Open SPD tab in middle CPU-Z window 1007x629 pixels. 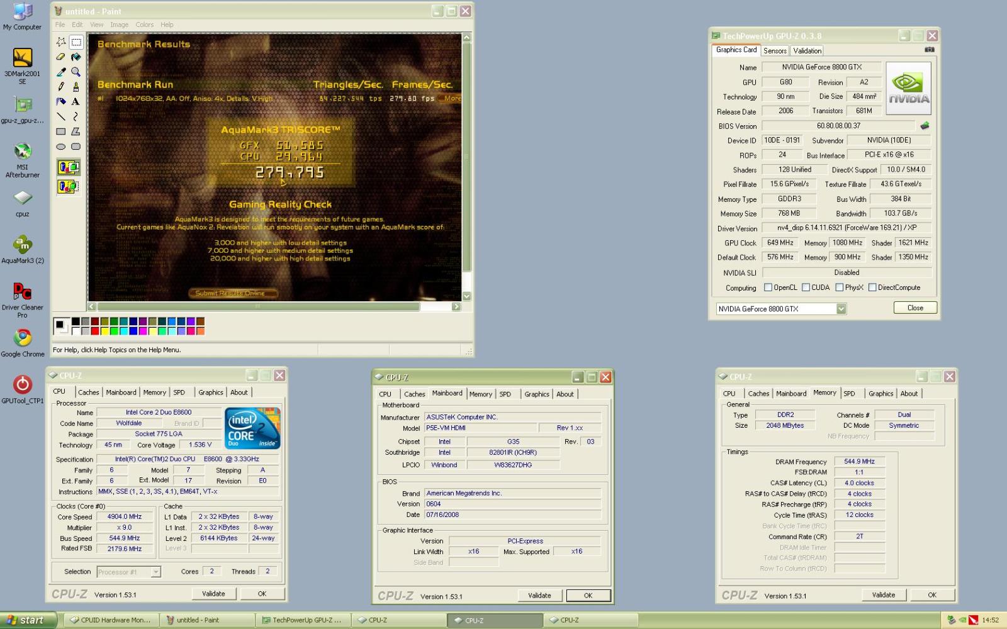coord(505,394)
